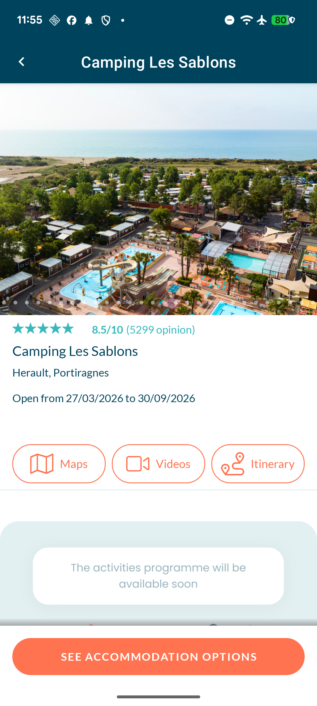317x706 pixels.
Task: Tap the Wi-Fi status icon
Action: pos(246,20)
